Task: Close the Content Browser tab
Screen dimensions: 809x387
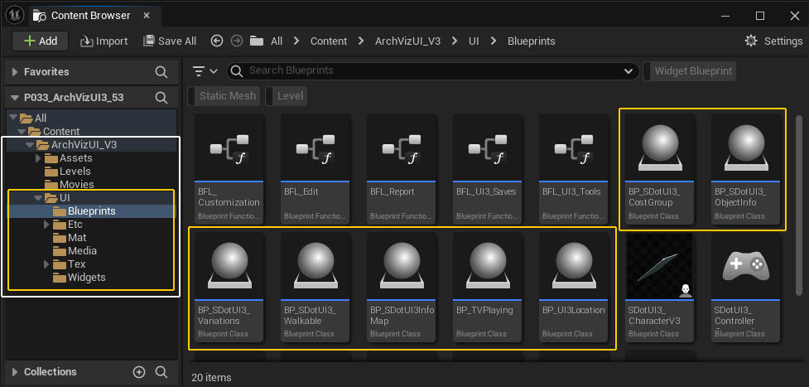Action: tap(147, 16)
